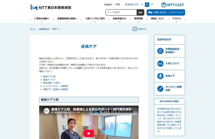Click the 産後ケア baby icon in sidebar
The height and width of the screenshot is (139, 215).
tap(160, 76)
